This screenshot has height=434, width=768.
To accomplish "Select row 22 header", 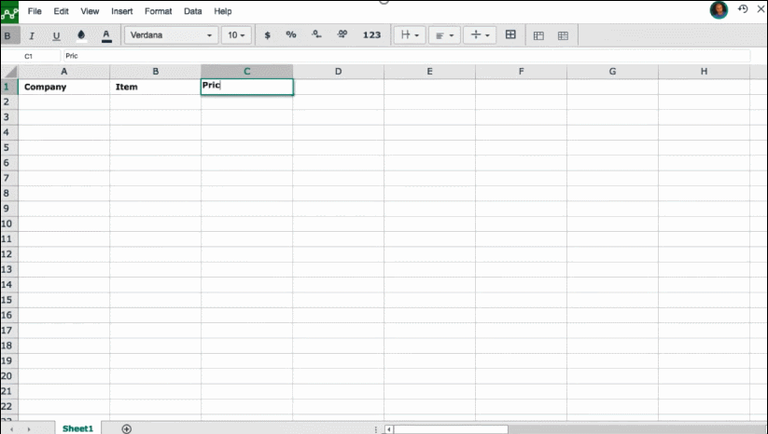I will point(9,407).
